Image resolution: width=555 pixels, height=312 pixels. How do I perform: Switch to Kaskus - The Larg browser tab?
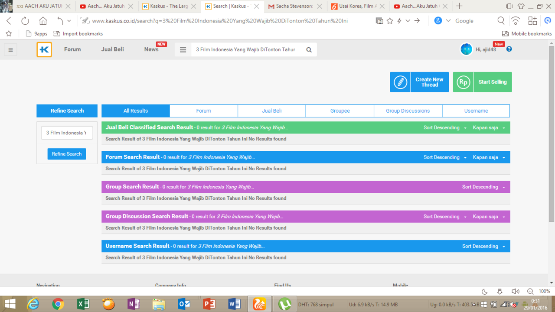pos(169,6)
